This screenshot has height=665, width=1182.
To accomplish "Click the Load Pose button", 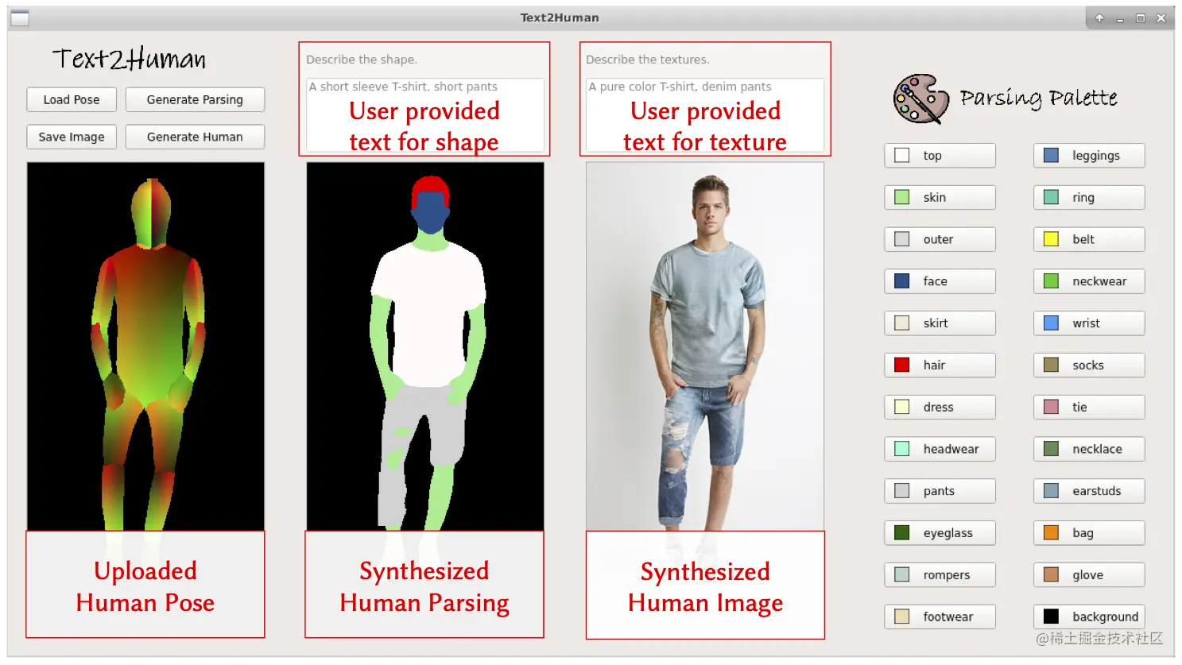I will [72, 99].
